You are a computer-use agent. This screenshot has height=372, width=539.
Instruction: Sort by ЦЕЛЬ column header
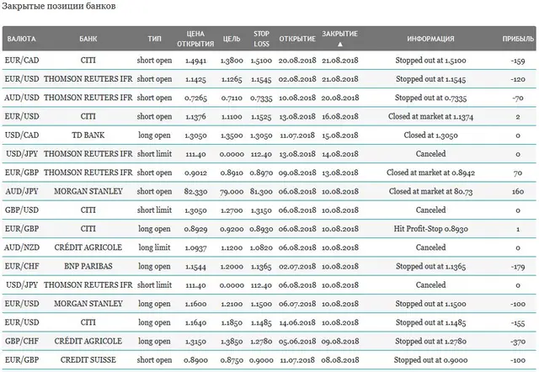point(232,39)
